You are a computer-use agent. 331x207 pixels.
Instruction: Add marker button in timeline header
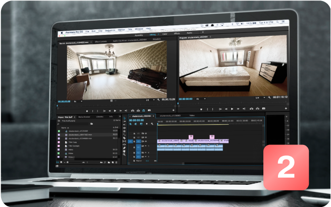coord(147,124)
